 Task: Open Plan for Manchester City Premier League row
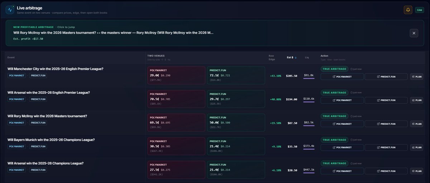417,76
